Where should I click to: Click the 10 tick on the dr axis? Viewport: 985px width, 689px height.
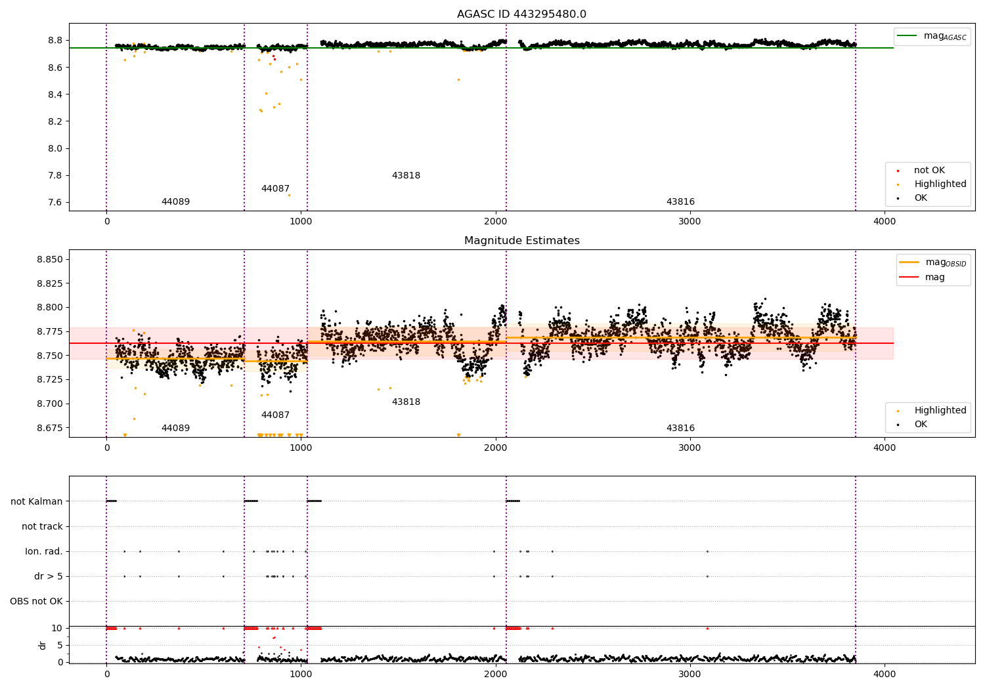pos(57,629)
